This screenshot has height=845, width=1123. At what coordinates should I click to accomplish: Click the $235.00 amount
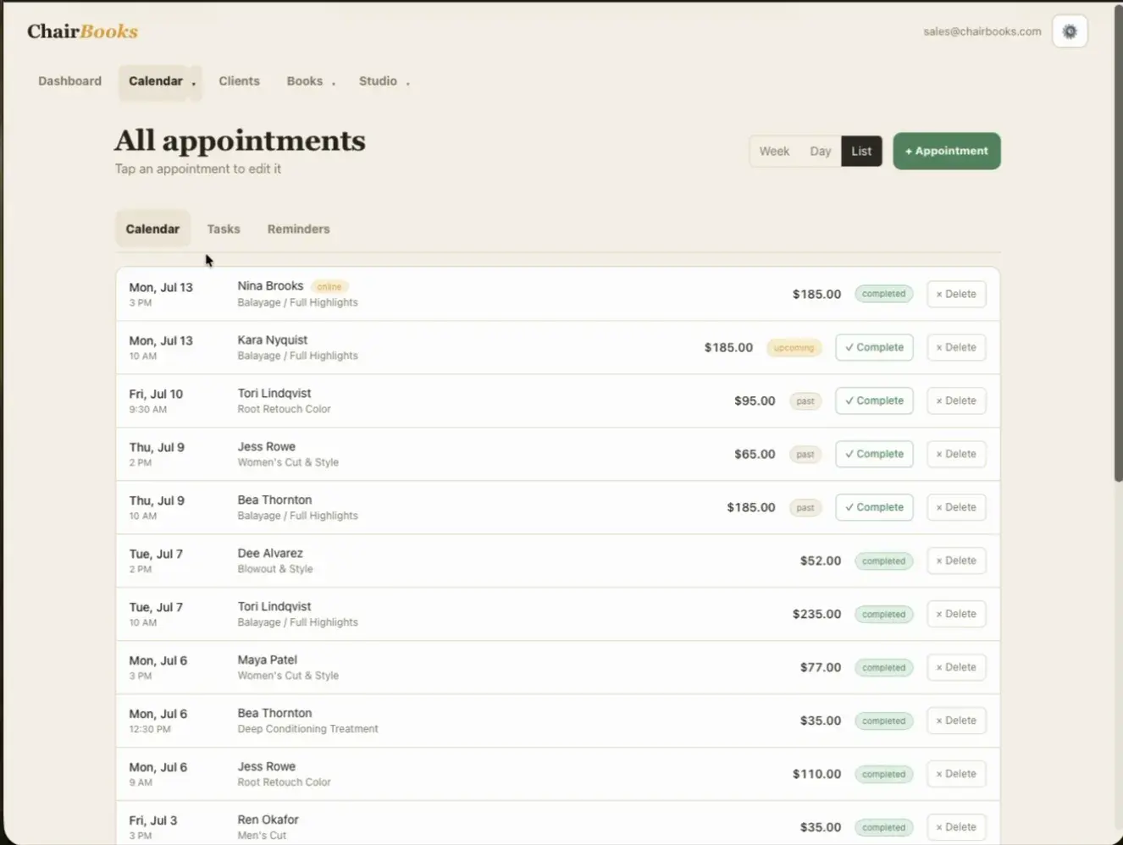(816, 614)
